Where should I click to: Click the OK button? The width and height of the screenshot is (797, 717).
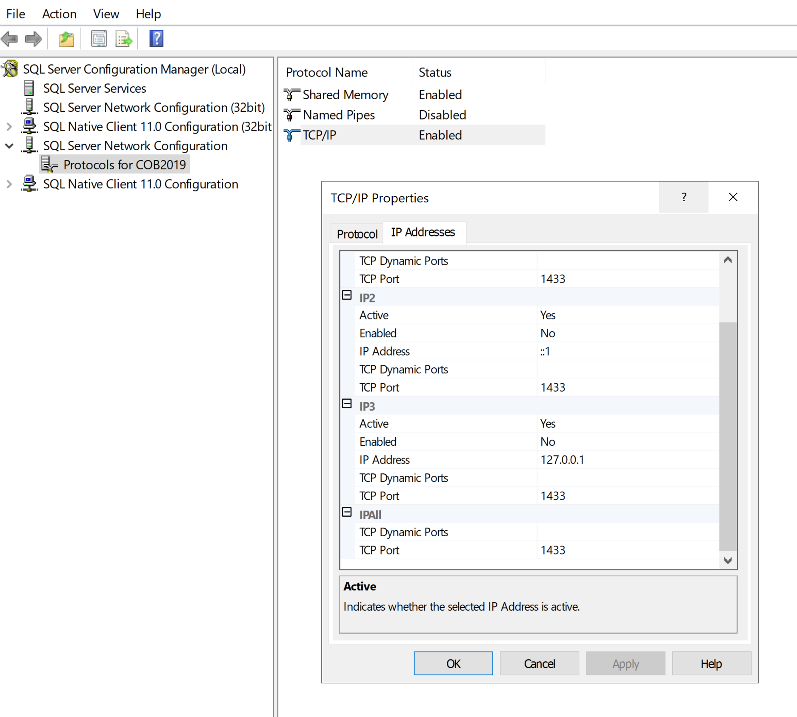click(453, 663)
